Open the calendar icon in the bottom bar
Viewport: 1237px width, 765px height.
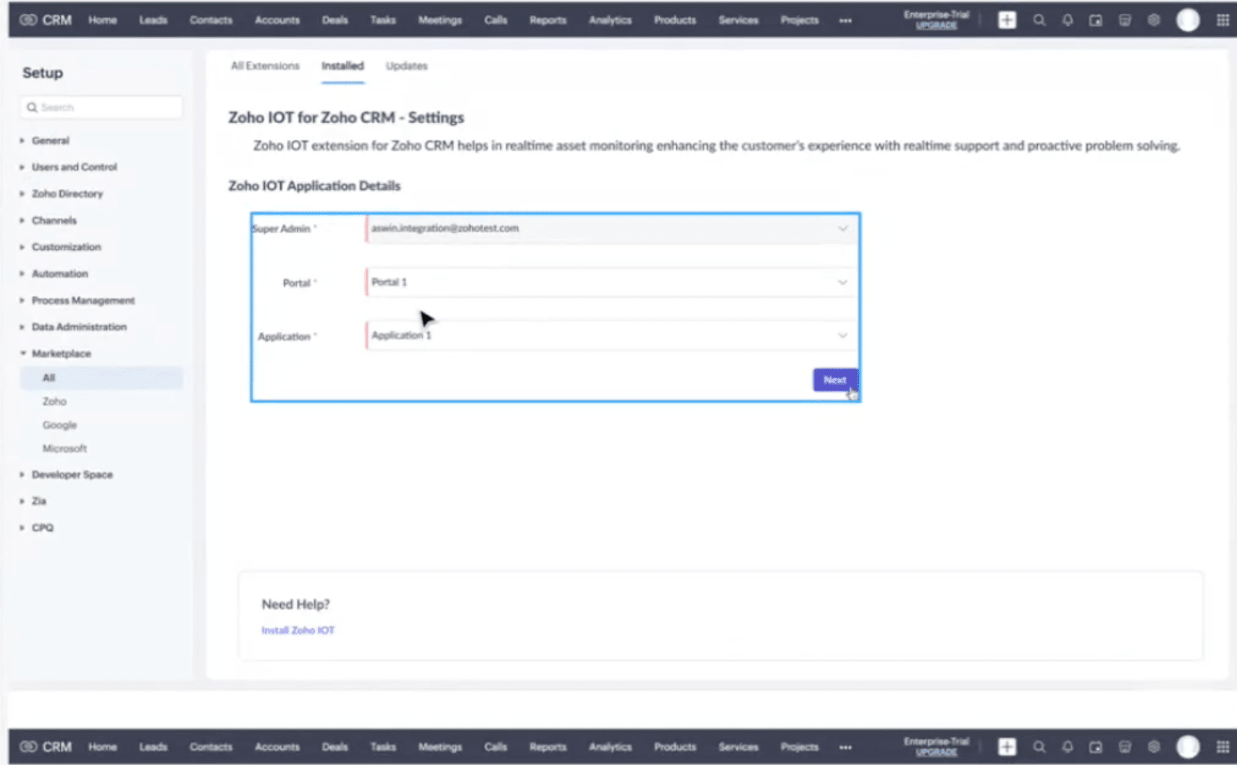(1096, 747)
